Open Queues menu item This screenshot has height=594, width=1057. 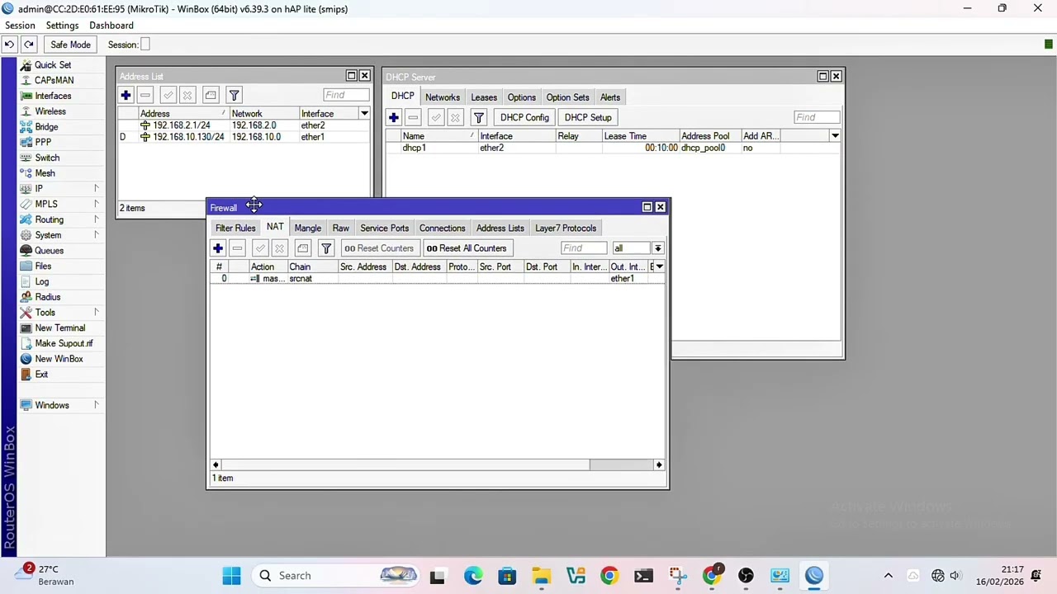(x=49, y=251)
